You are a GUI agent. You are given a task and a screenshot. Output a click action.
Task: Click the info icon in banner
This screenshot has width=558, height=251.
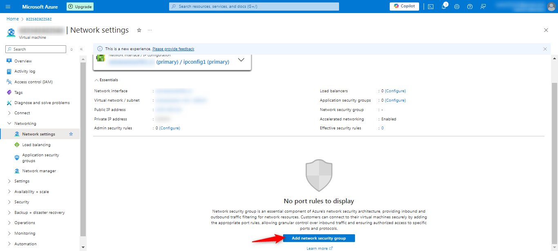(100, 49)
